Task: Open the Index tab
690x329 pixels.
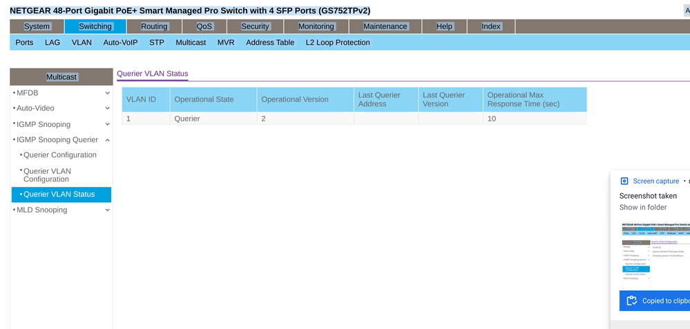Action: point(490,26)
